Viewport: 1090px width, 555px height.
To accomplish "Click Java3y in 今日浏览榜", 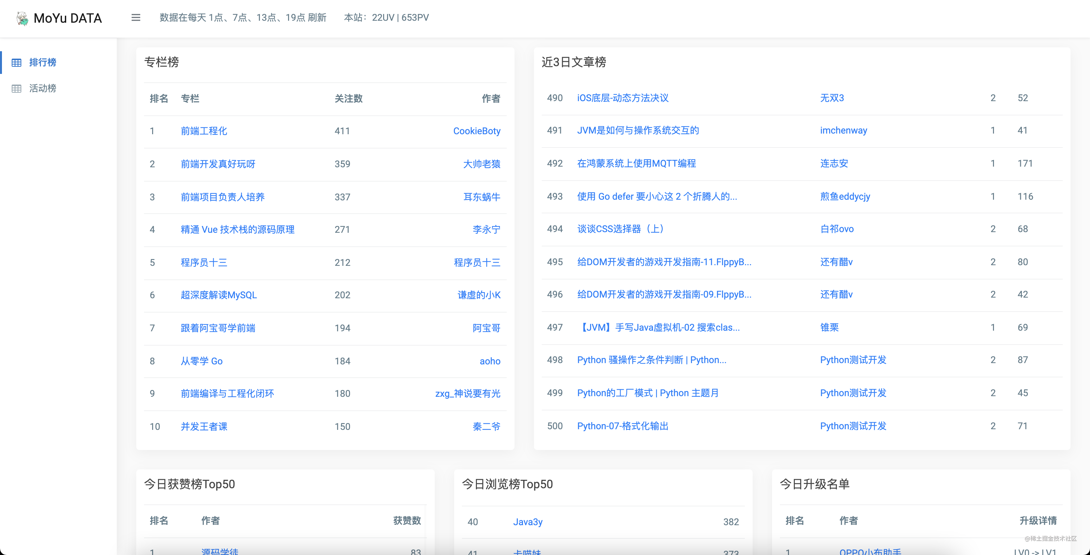I will click(x=527, y=522).
